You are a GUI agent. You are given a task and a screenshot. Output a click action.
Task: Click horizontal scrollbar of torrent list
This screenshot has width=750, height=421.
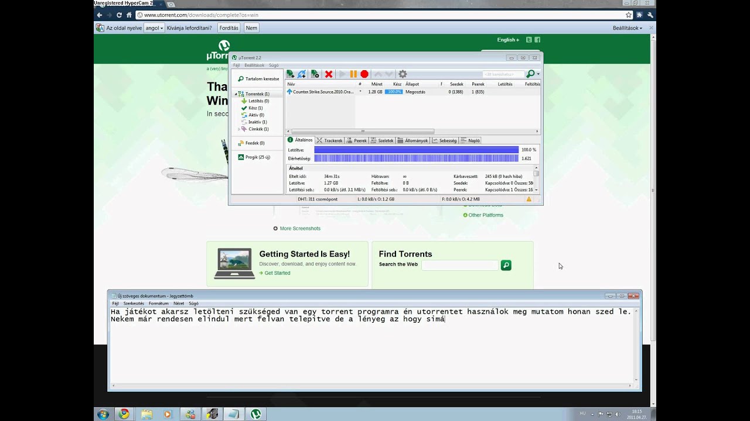[363, 132]
